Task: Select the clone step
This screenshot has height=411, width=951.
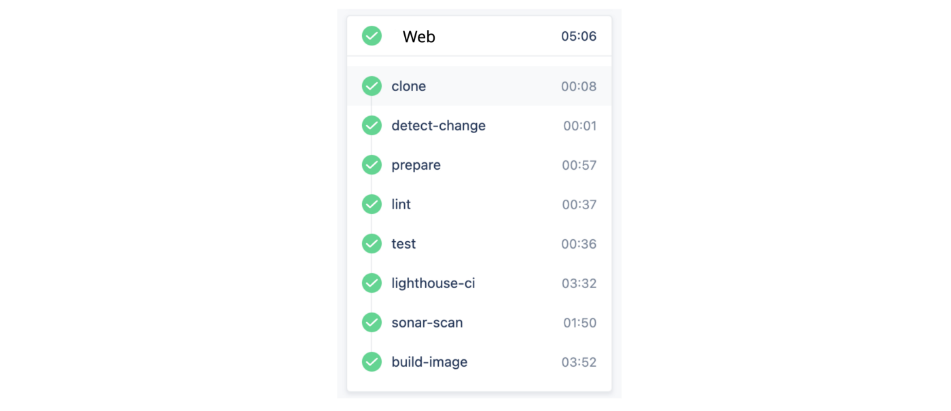Action: [x=409, y=86]
